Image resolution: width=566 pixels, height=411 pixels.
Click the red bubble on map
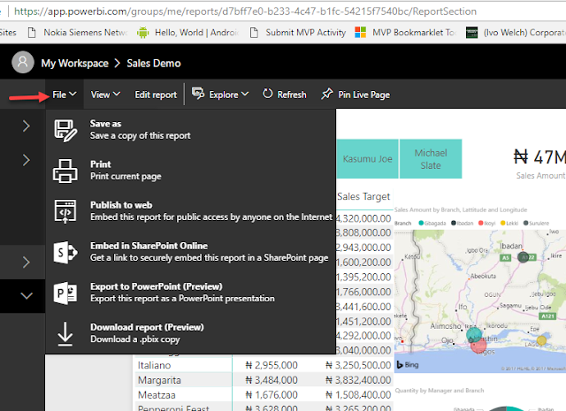[x=479, y=346]
